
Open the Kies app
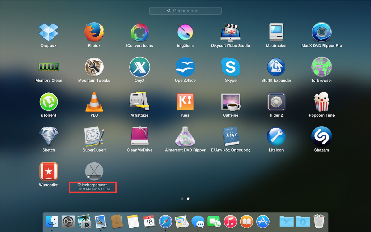point(185,102)
